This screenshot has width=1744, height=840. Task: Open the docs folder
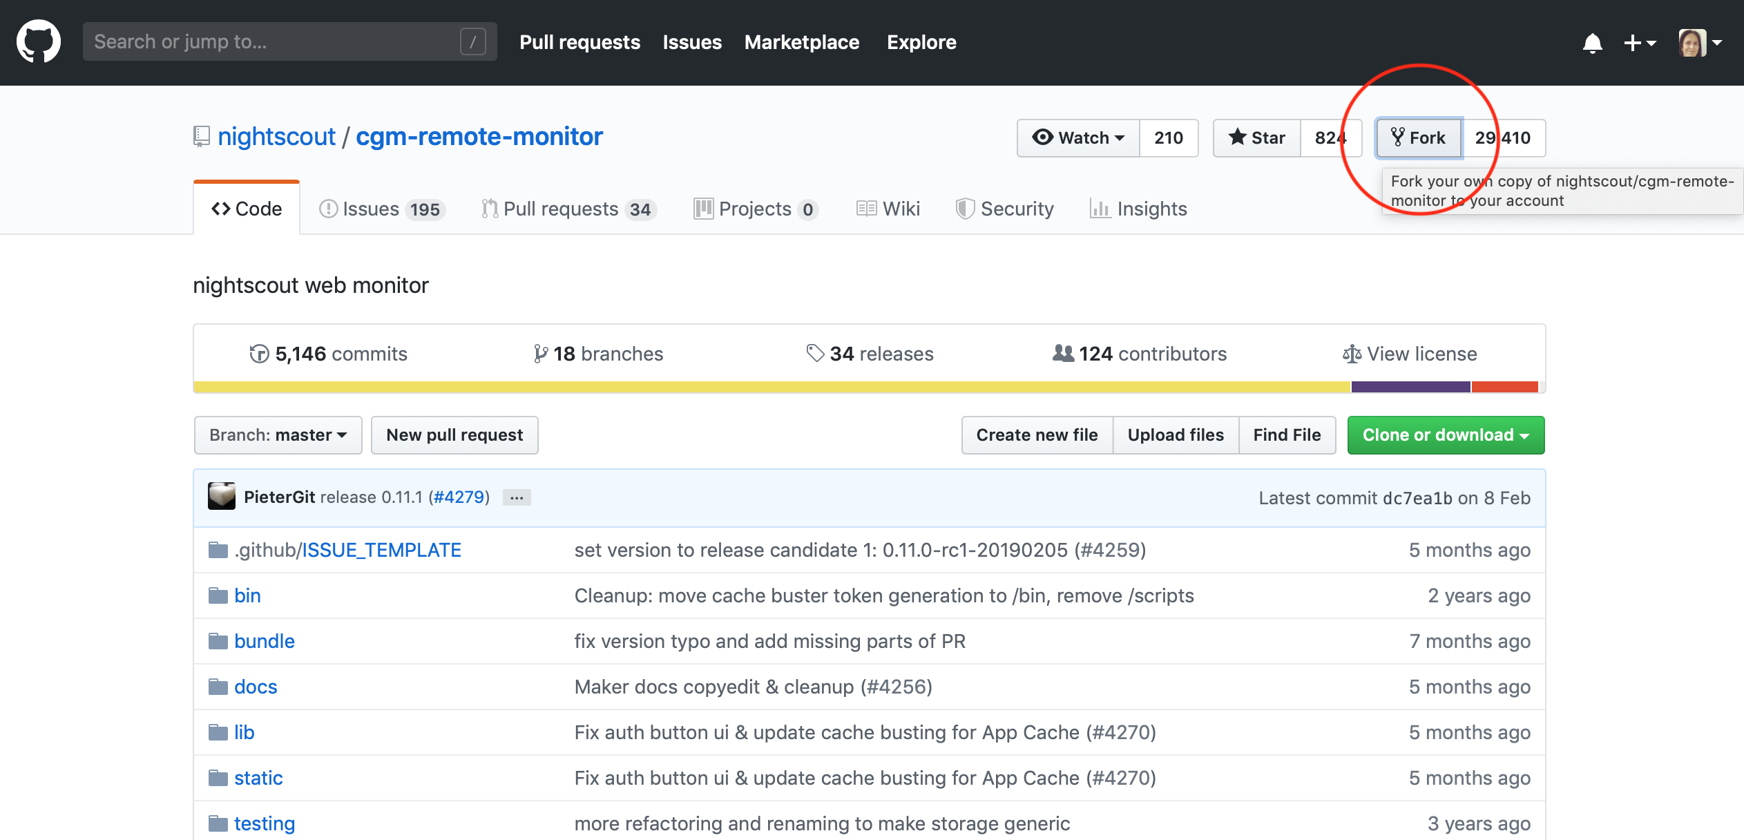(256, 687)
